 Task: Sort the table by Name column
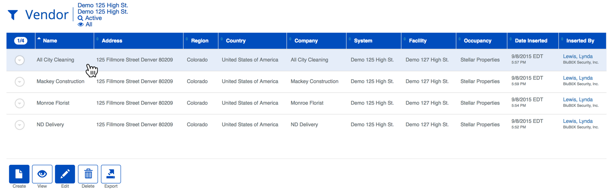pyautogui.click(x=50, y=41)
